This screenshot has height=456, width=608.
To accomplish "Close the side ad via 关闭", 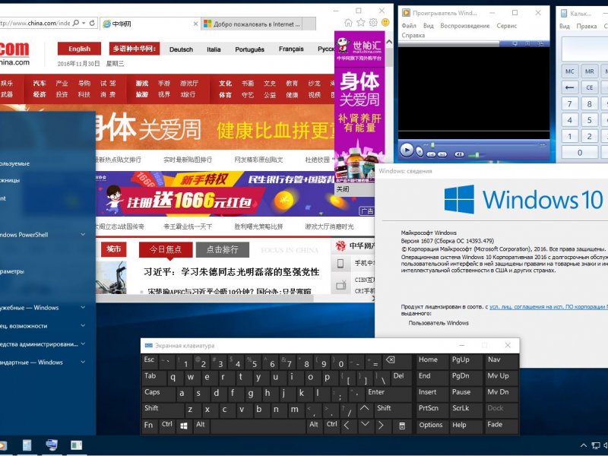I will (343, 189).
